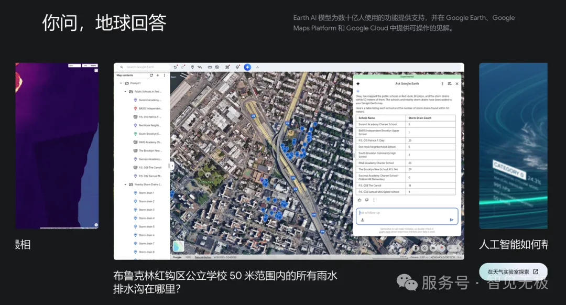Select BASIS Independent placemark in list
This screenshot has width=566, height=305.
point(142,108)
